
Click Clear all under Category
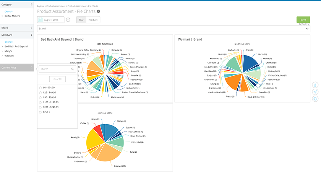(8, 12)
